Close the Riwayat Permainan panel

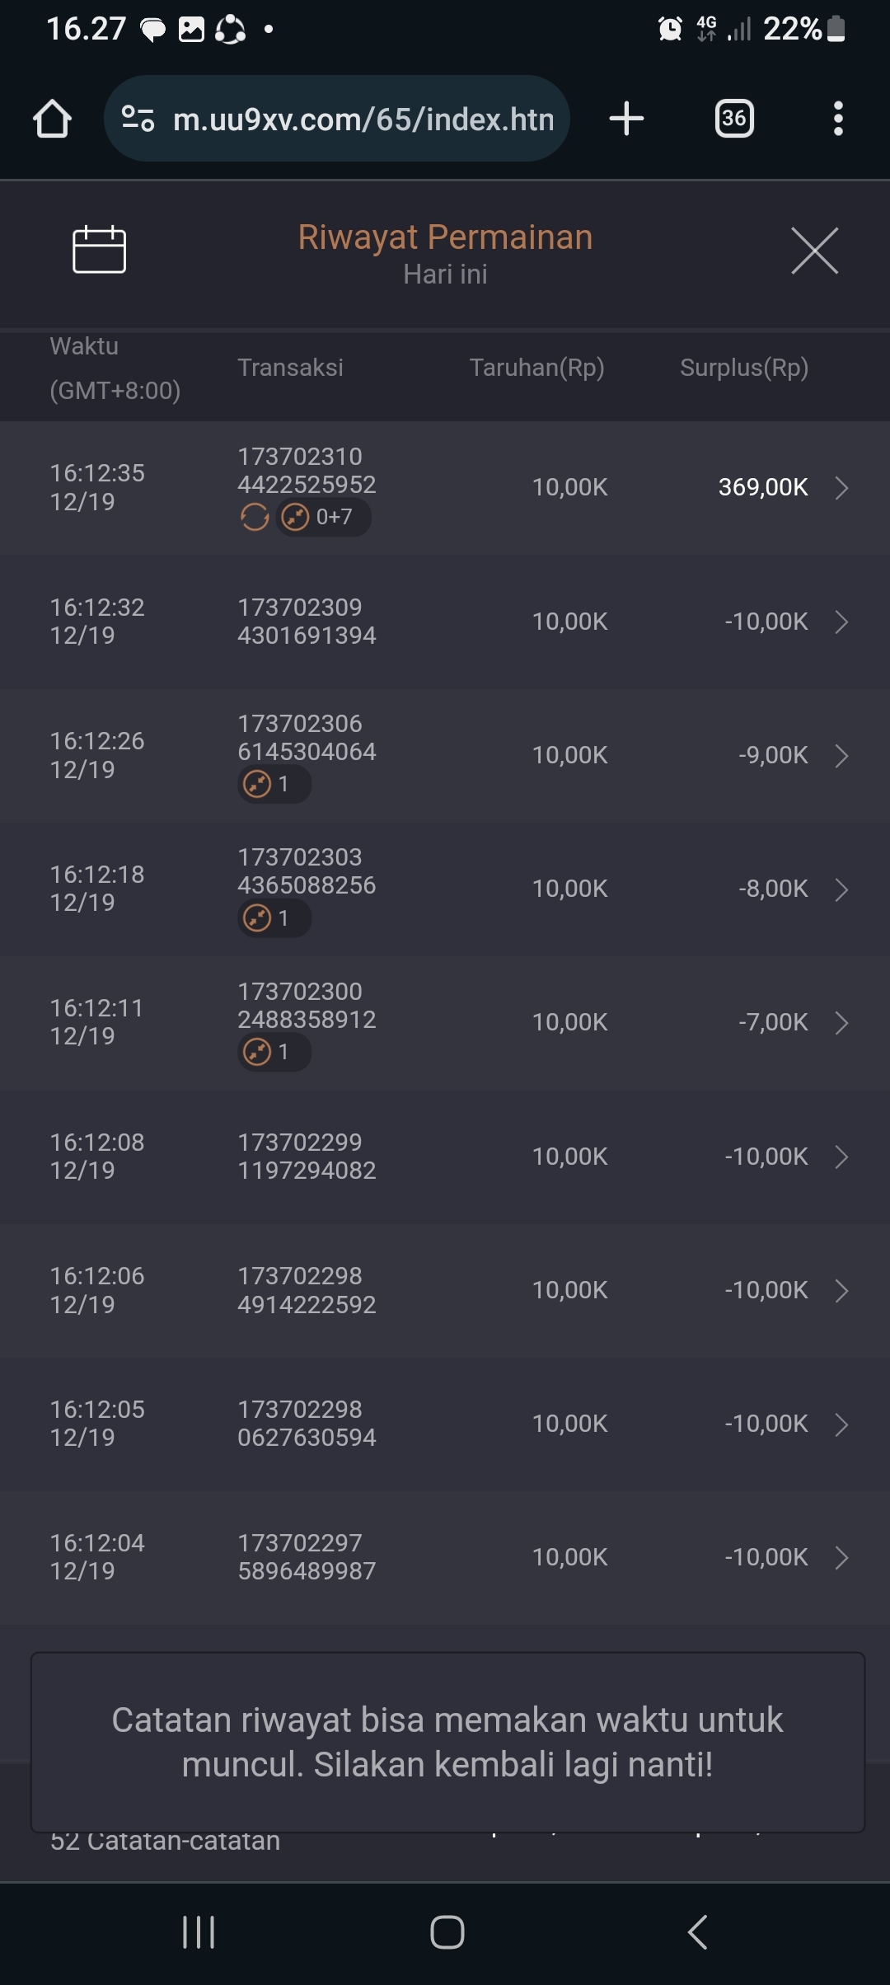click(814, 251)
